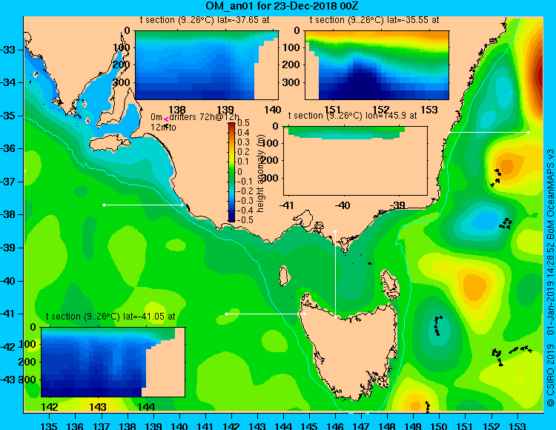The image size is (556, 430).
Task: Click the '-40' label under the lon=145.9 section
Action: click(x=342, y=205)
